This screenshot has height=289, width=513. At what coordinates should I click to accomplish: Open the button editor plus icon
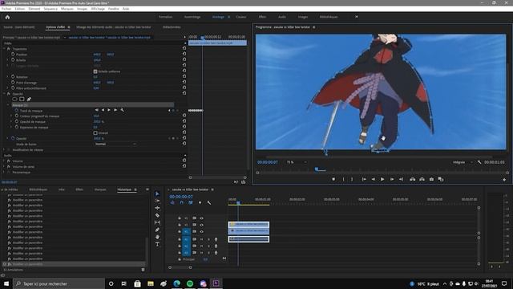pos(504,180)
